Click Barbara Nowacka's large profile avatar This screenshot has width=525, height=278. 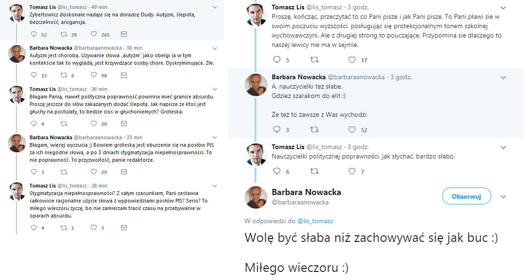(256, 197)
